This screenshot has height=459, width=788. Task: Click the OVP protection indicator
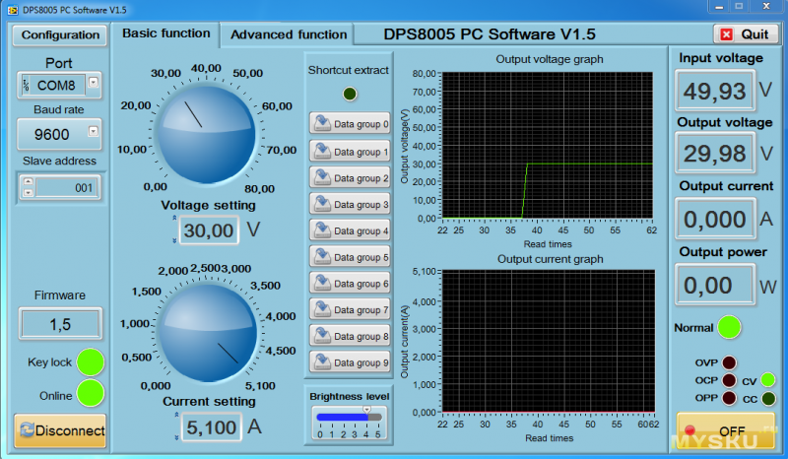729,362
